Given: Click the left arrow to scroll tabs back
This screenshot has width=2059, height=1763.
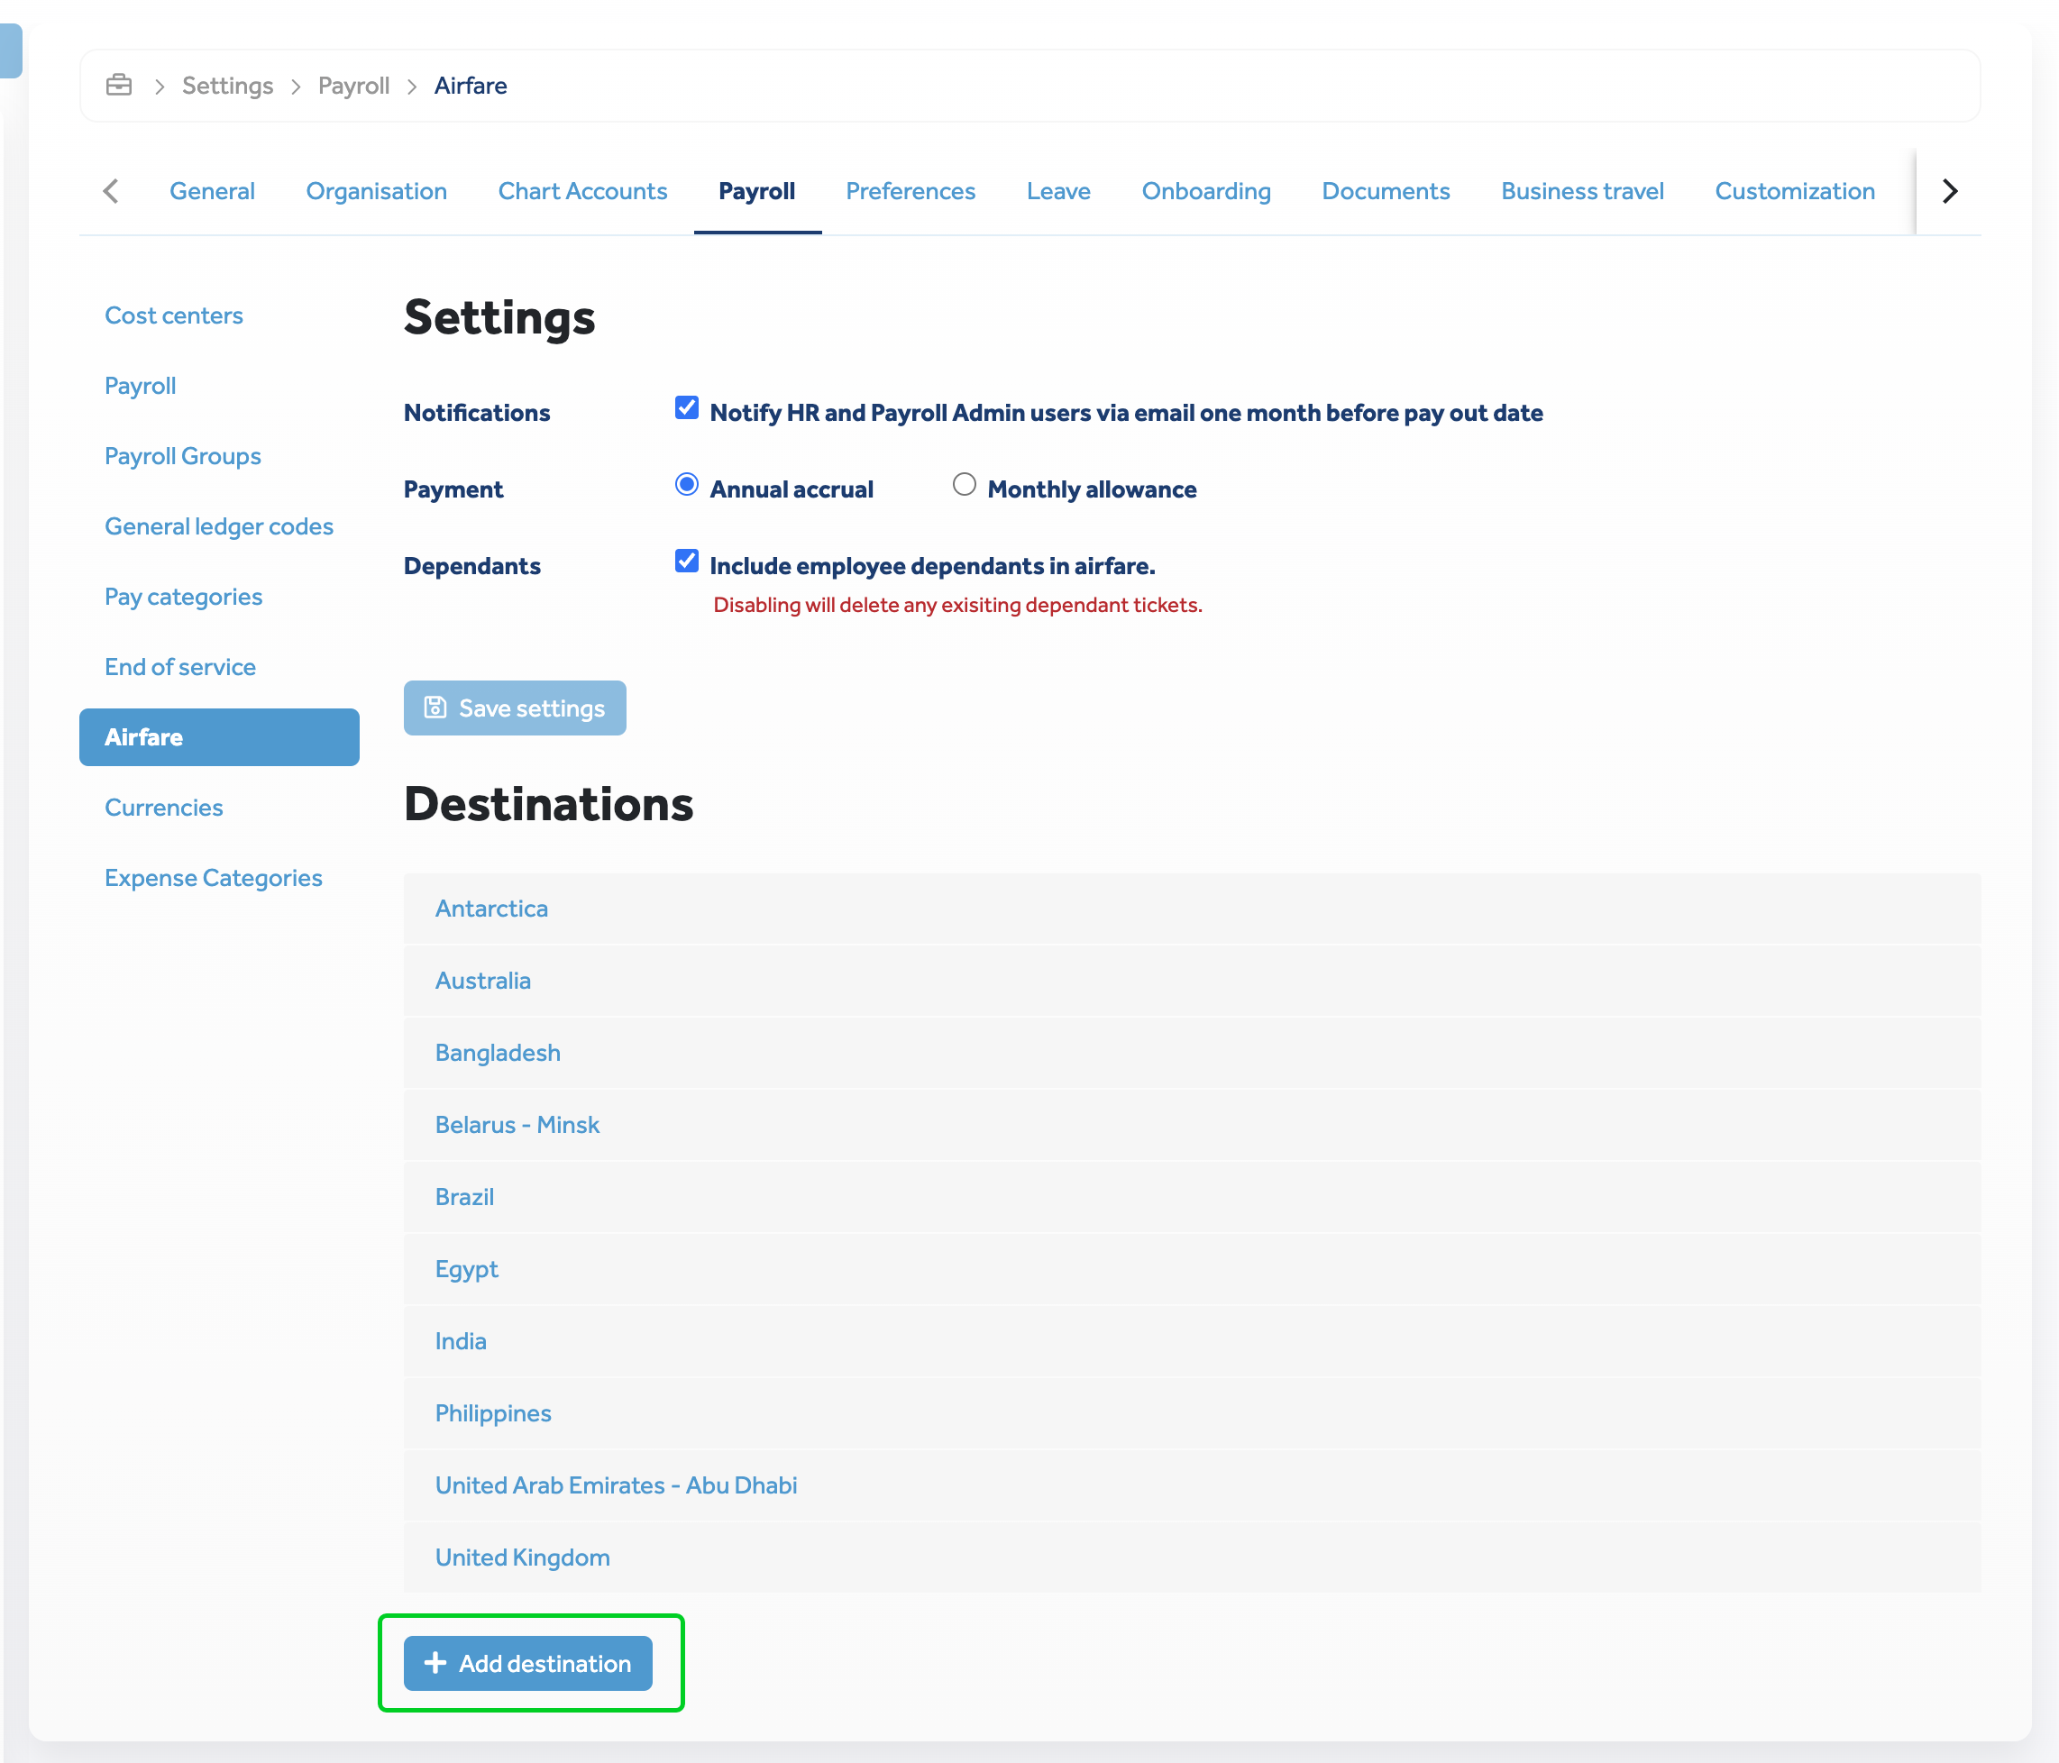Looking at the screenshot, I should pyautogui.click(x=110, y=191).
